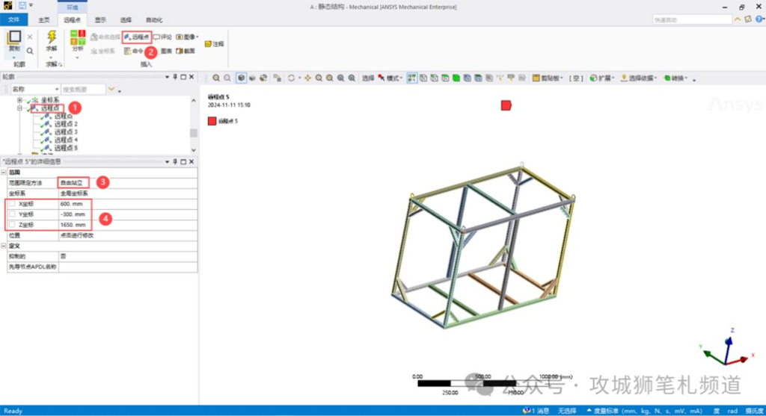Click the 求解 lightning bolt icon

(52, 37)
